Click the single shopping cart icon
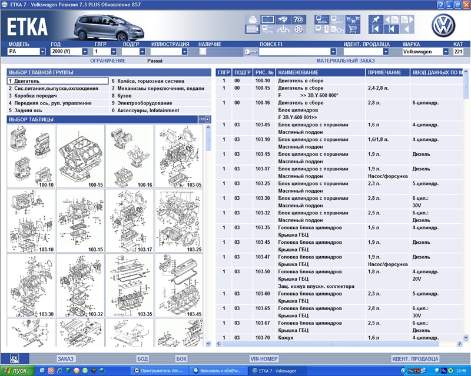Screen dimensions: 471x376 point(353,29)
